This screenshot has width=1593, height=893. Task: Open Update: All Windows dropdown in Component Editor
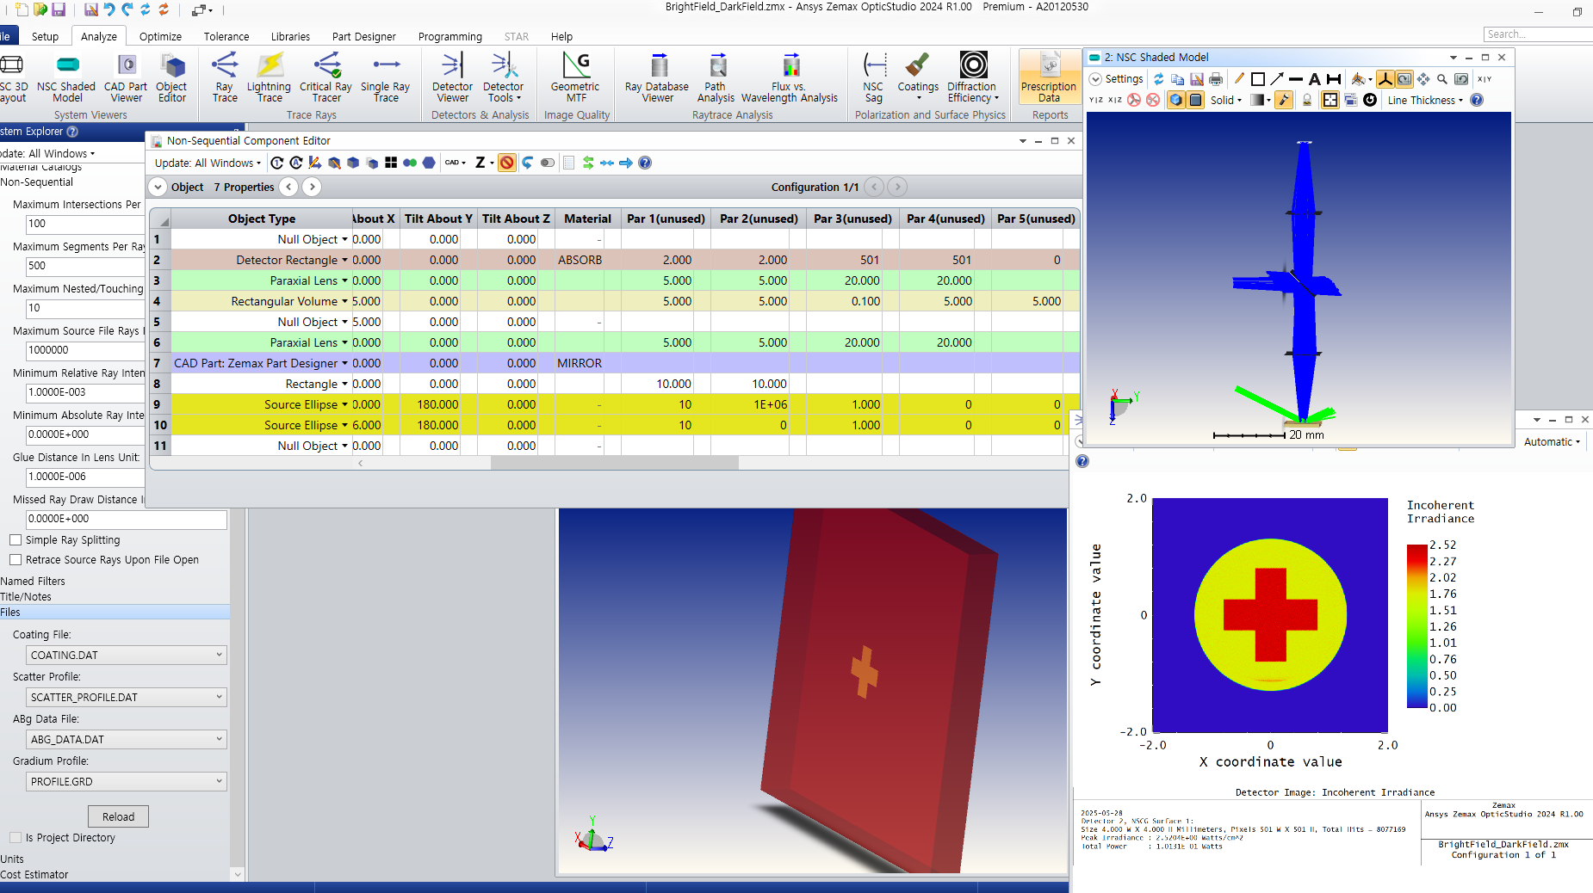(208, 163)
